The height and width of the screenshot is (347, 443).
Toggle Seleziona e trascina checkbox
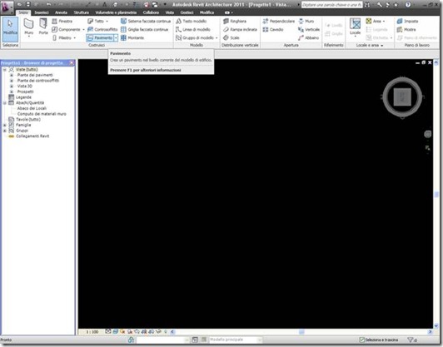pyautogui.click(x=361, y=340)
